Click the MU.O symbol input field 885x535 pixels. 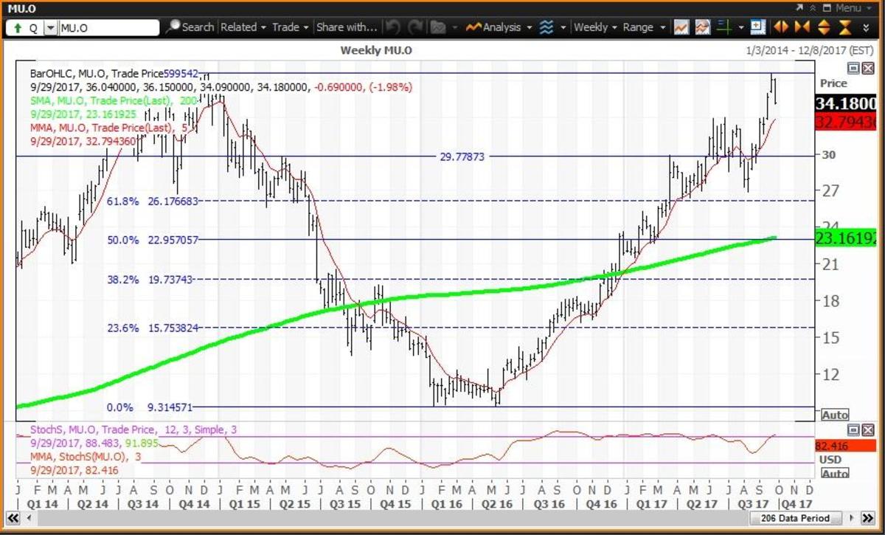108,28
